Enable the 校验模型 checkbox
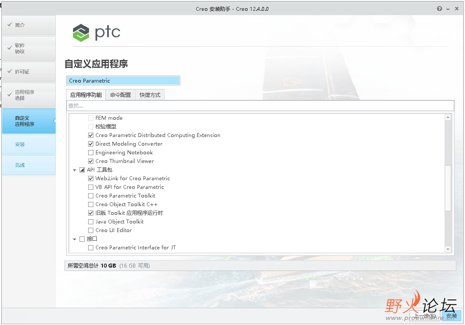Image resolution: width=465 pixels, height=325 pixels. pos(91,127)
